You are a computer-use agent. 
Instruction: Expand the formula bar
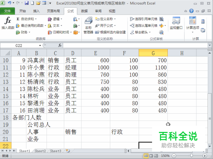coord(210,45)
